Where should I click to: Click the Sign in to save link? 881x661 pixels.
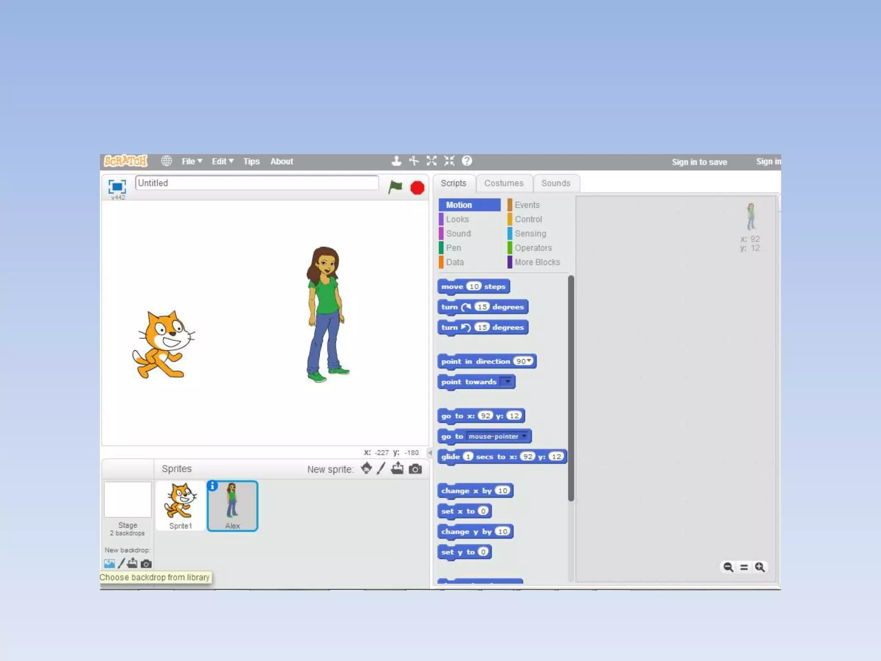point(699,162)
